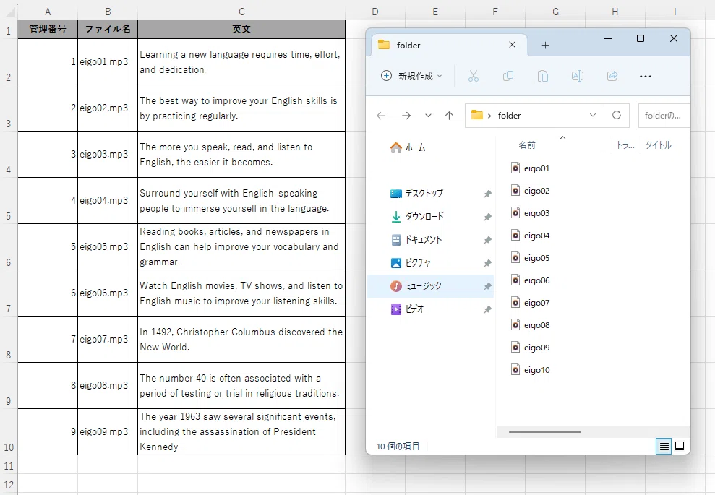The width and height of the screenshot is (715, 495).
Task: Click the Copy icon in Explorer toolbar
Action: click(x=508, y=76)
